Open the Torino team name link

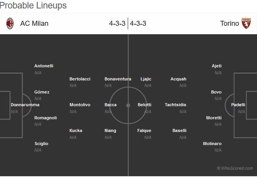[230, 23]
